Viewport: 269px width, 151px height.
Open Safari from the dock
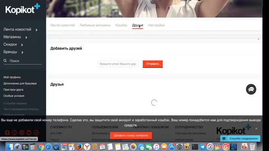click(x=48, y=147)
